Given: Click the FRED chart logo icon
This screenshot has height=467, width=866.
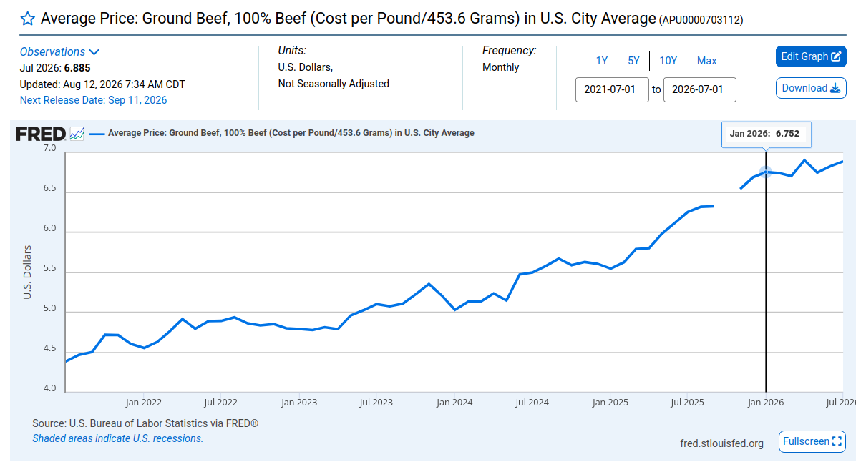Looking at the screenshot, I should coord(77,134).
